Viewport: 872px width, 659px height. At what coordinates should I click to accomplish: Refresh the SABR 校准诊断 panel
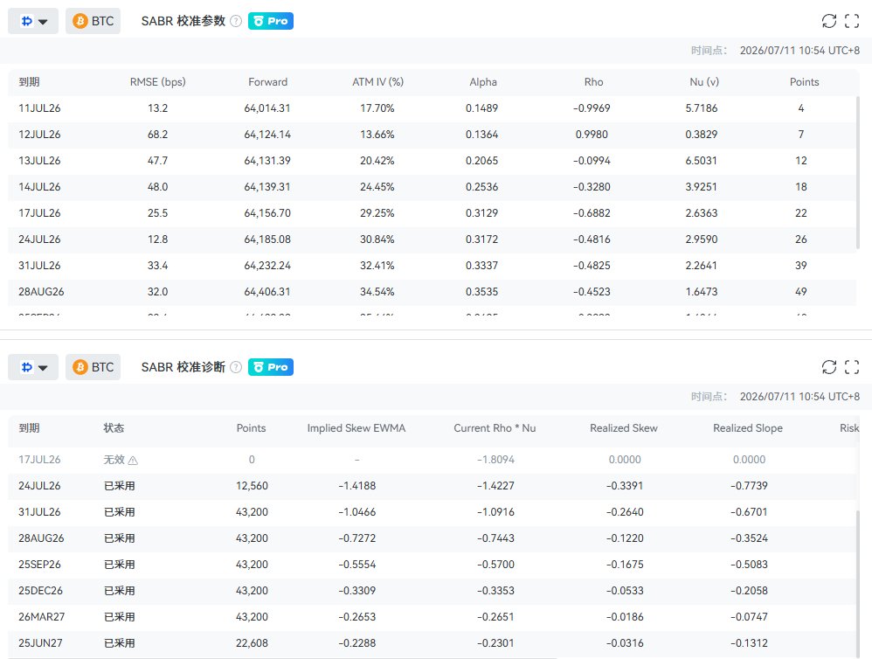[829, 367]
